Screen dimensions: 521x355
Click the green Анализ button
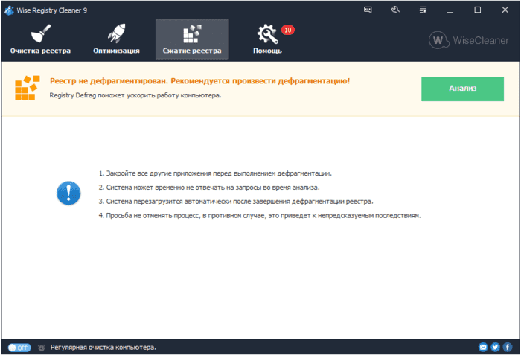click(x=462, y=88)
